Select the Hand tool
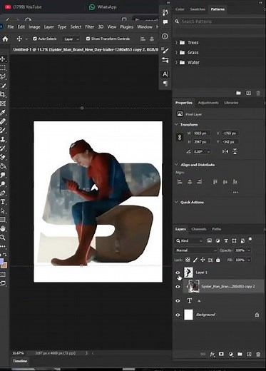 point(3,228)
